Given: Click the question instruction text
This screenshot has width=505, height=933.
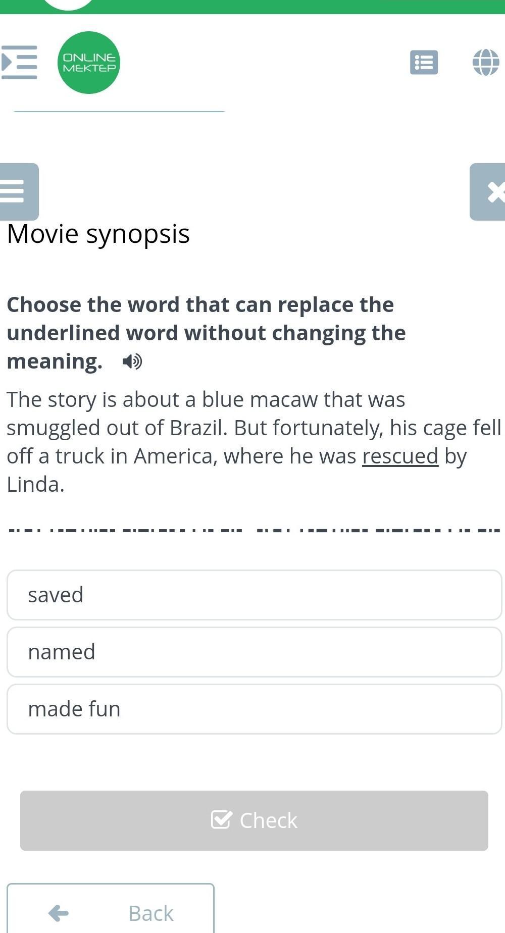Looking at the screenshot, I should [x=206, y=333].
